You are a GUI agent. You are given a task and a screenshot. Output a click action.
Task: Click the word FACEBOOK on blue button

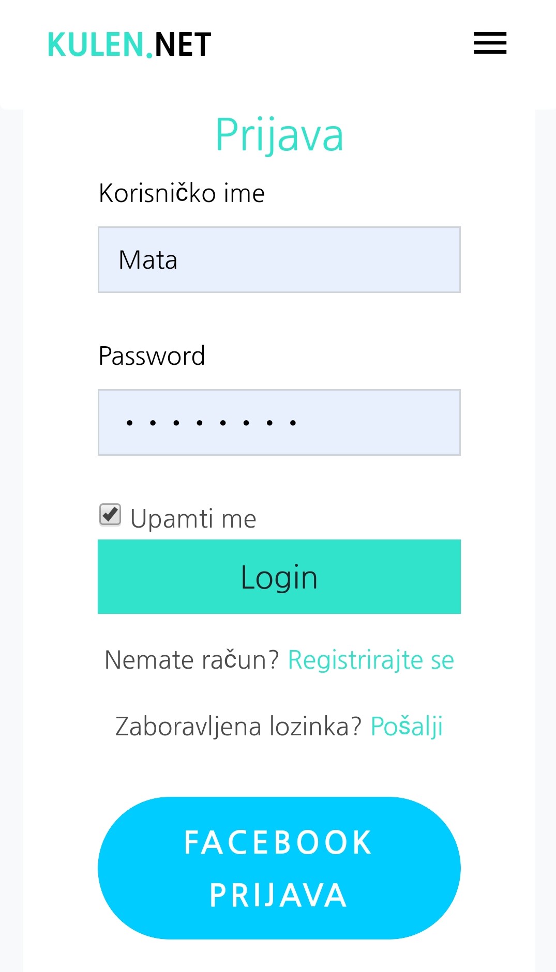click(278, 842)
